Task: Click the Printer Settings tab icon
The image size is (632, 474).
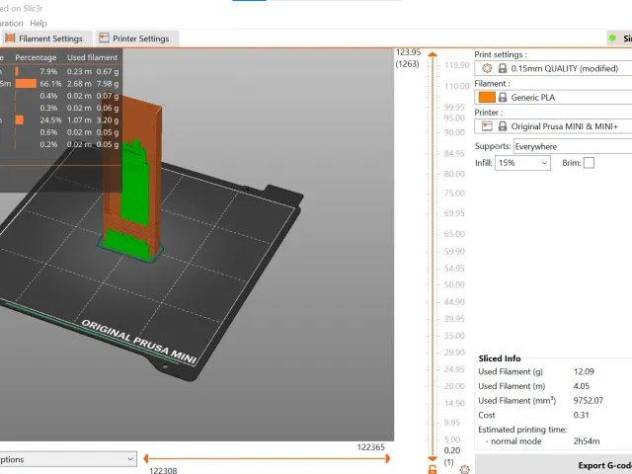Action: tap(104, 39)
